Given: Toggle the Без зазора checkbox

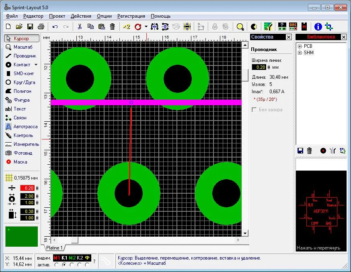Looking at the screenshot, I should click(x=254, y=110).
